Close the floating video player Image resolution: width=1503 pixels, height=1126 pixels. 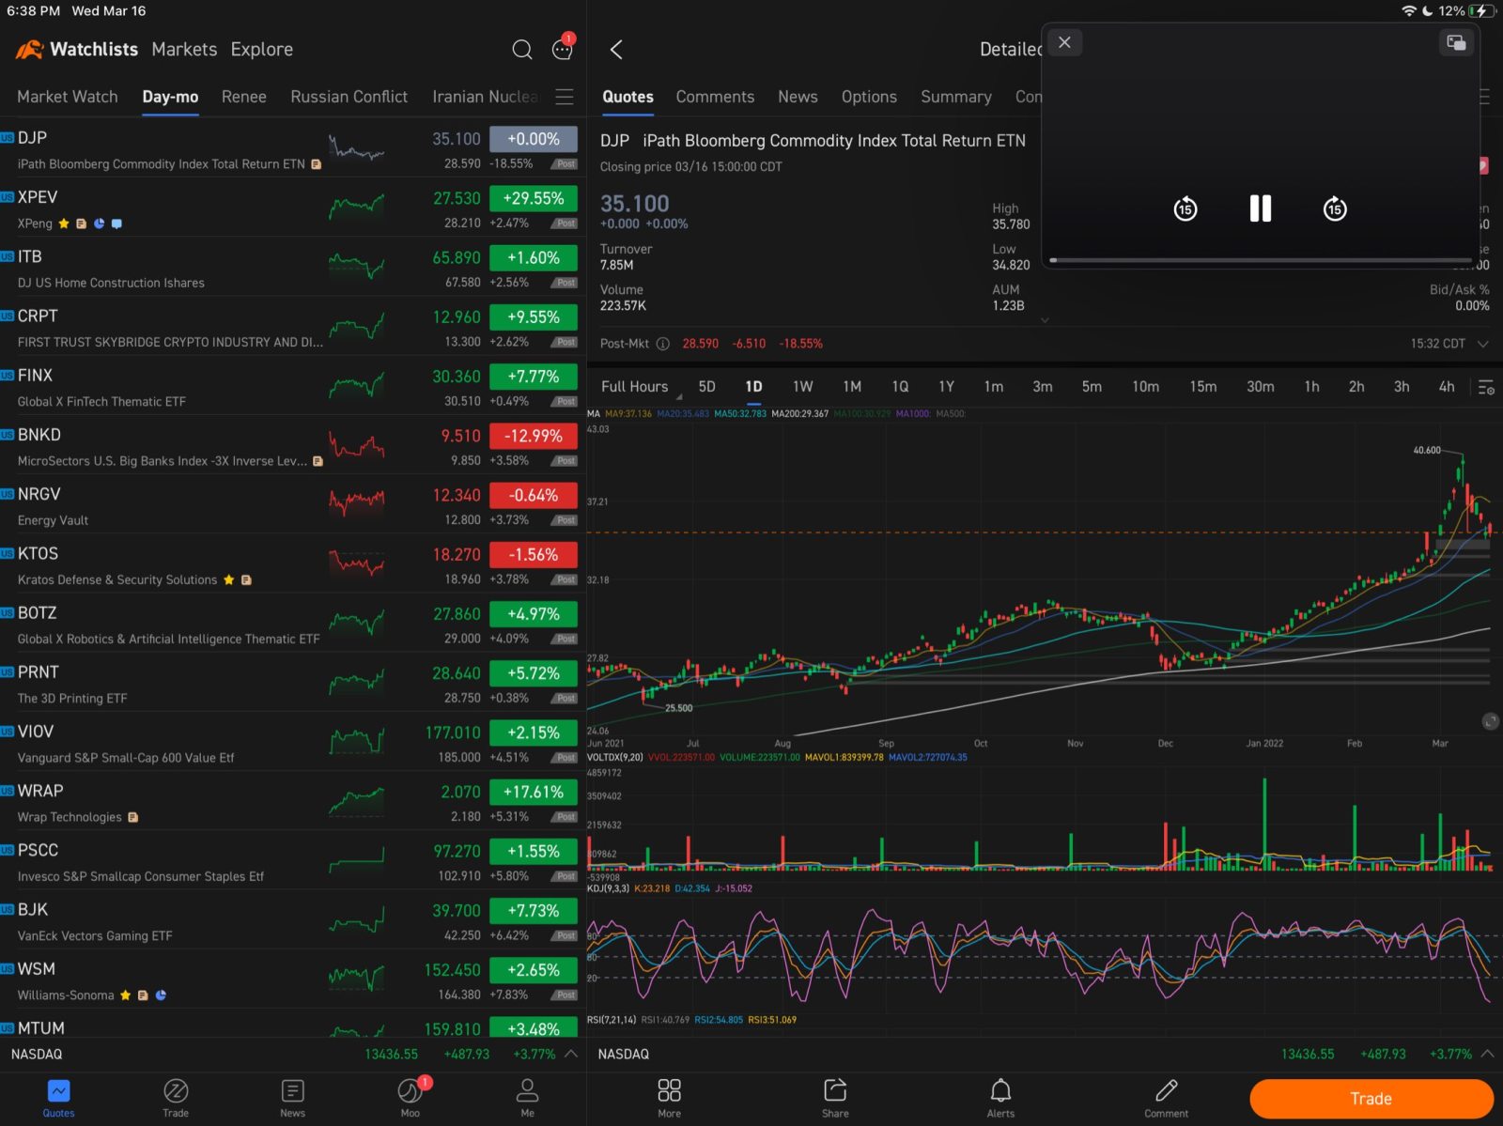[1064, 42]
